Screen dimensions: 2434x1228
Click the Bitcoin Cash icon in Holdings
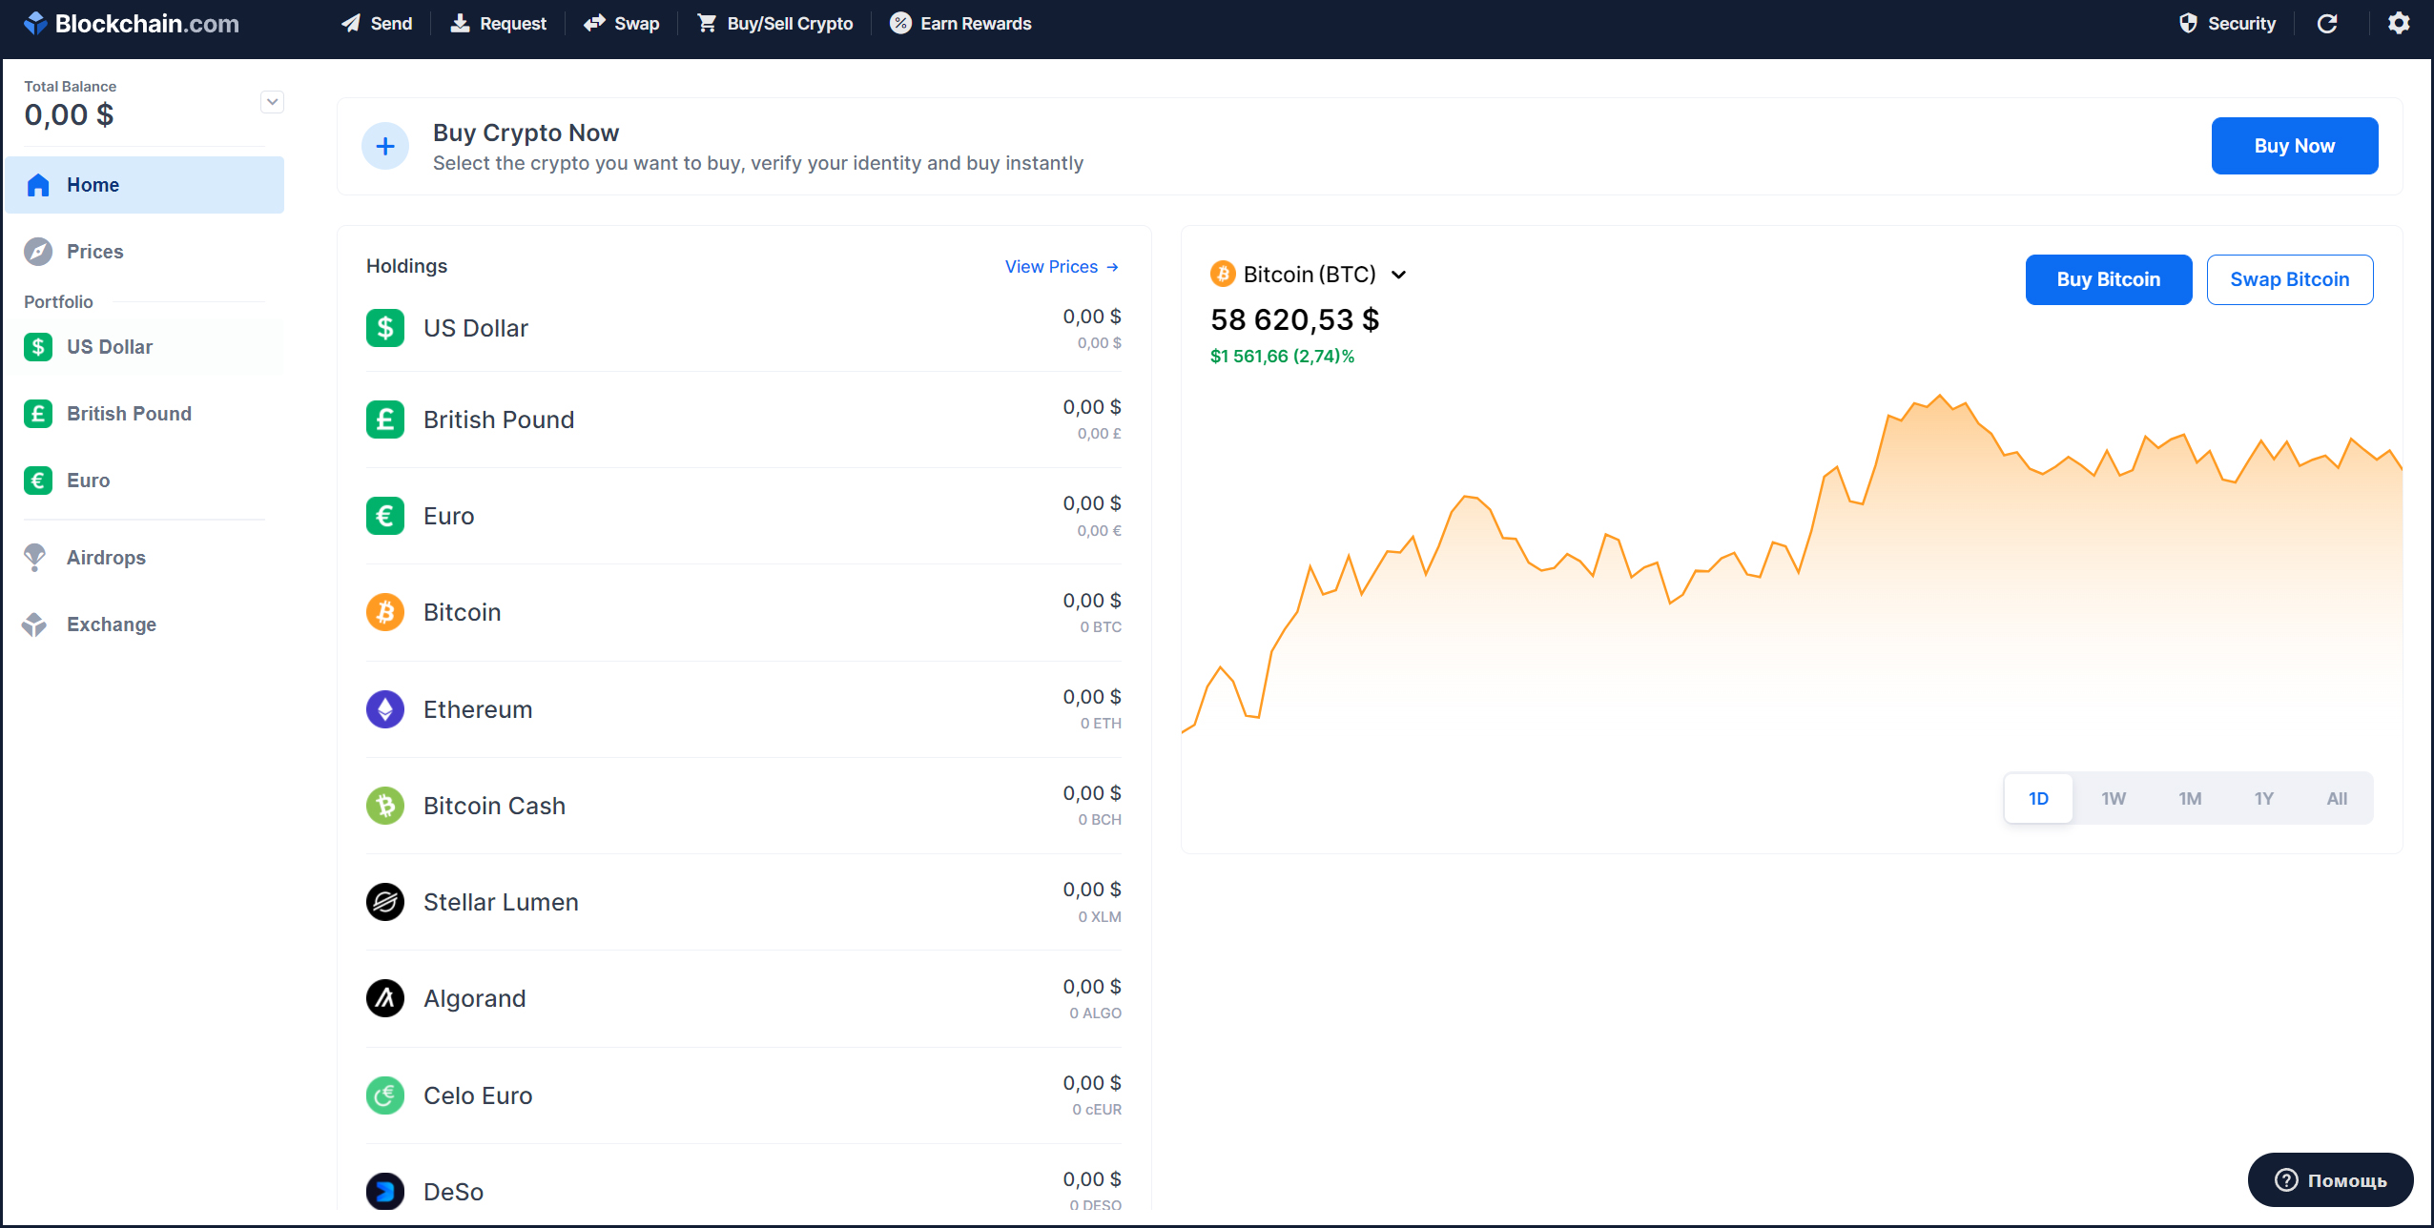tap(385, 806)
